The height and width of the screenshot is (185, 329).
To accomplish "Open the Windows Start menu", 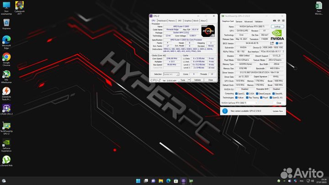I will coord(138,181).
